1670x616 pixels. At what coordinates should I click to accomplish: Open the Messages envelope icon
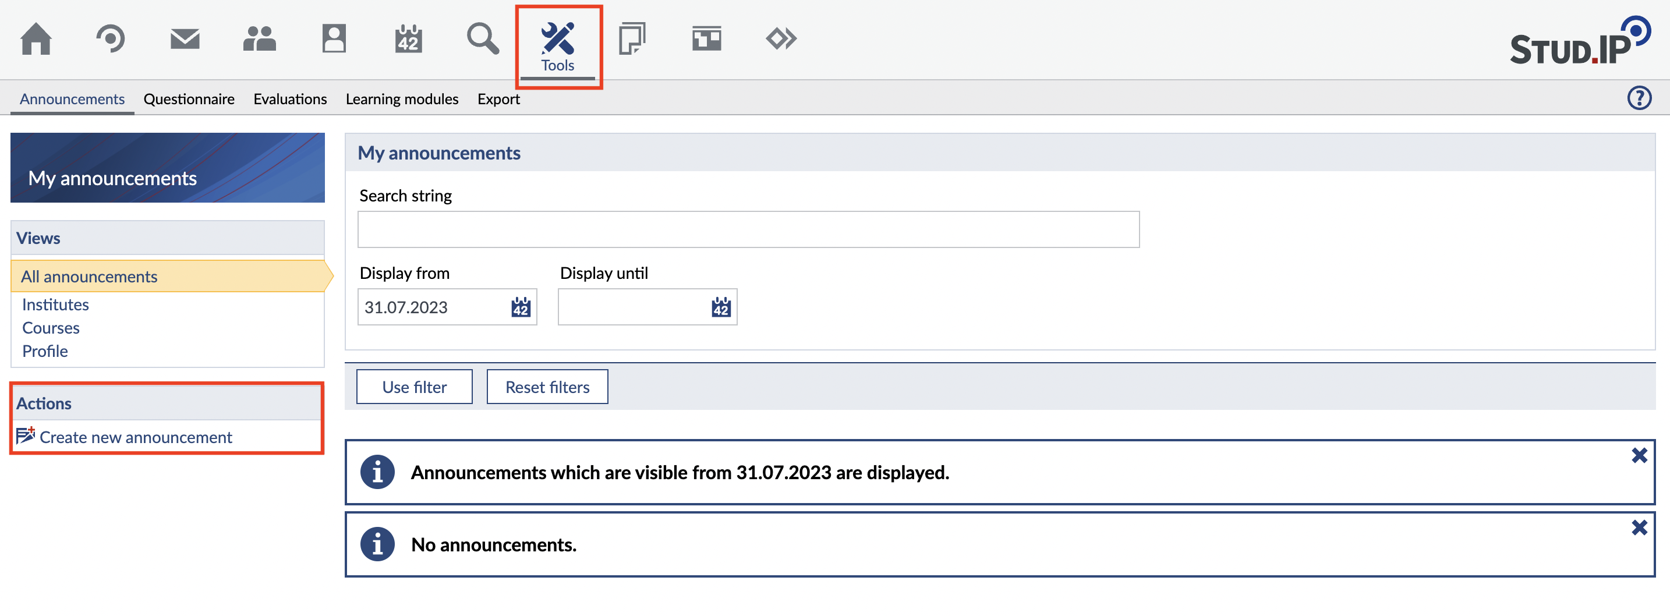click(x=185, y=39)
